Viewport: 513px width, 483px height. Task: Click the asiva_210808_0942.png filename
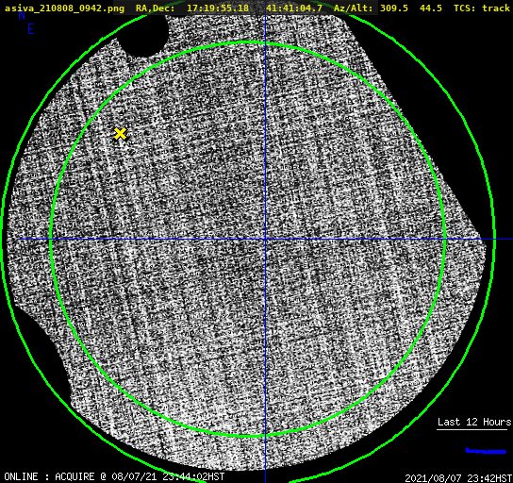tap(65, 8)
